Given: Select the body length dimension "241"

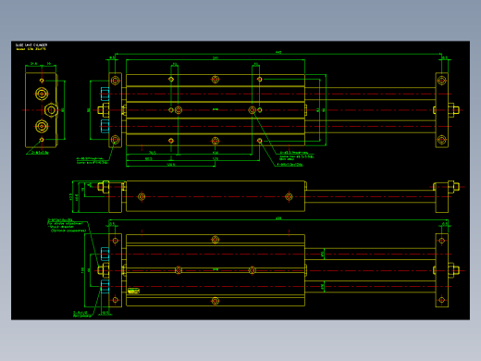Looking at the screenshot, I should (x=216, y=58).
